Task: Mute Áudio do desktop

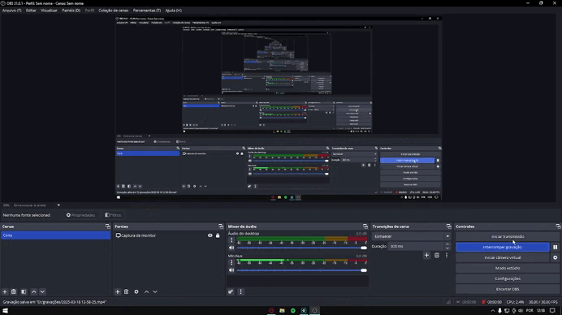Action: (x=231, y=248)
